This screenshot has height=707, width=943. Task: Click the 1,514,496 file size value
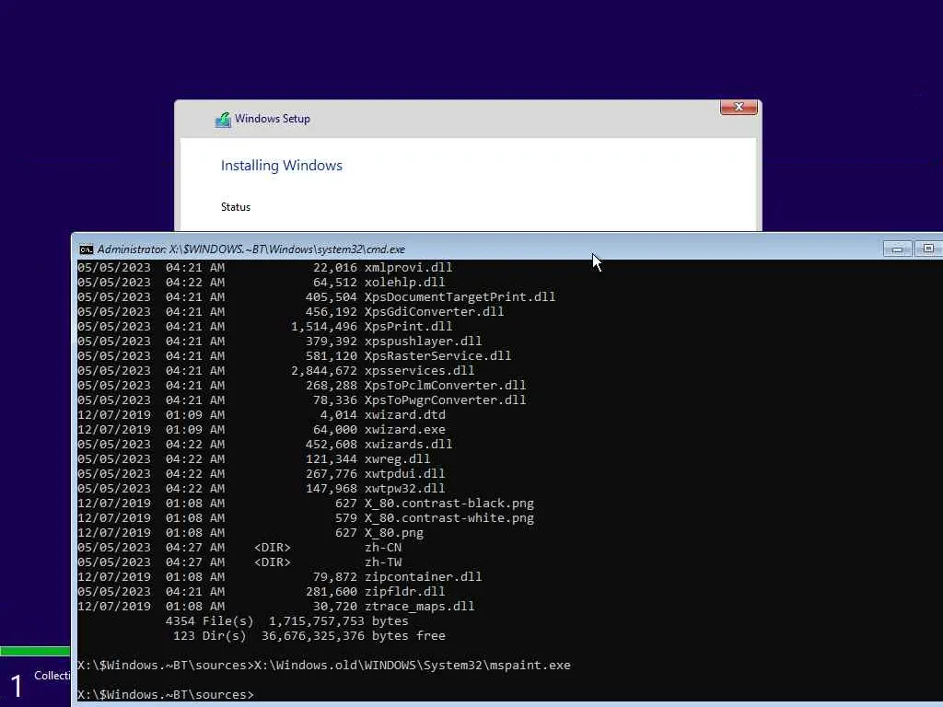tap(324, 326)
